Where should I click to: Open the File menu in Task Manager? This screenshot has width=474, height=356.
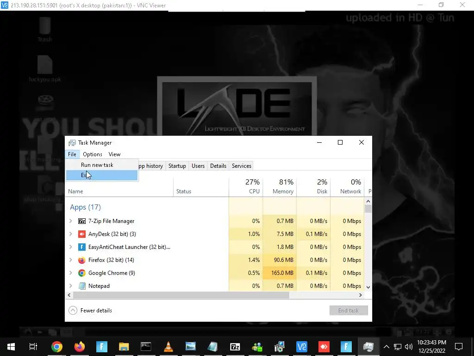tap(72, 154)
